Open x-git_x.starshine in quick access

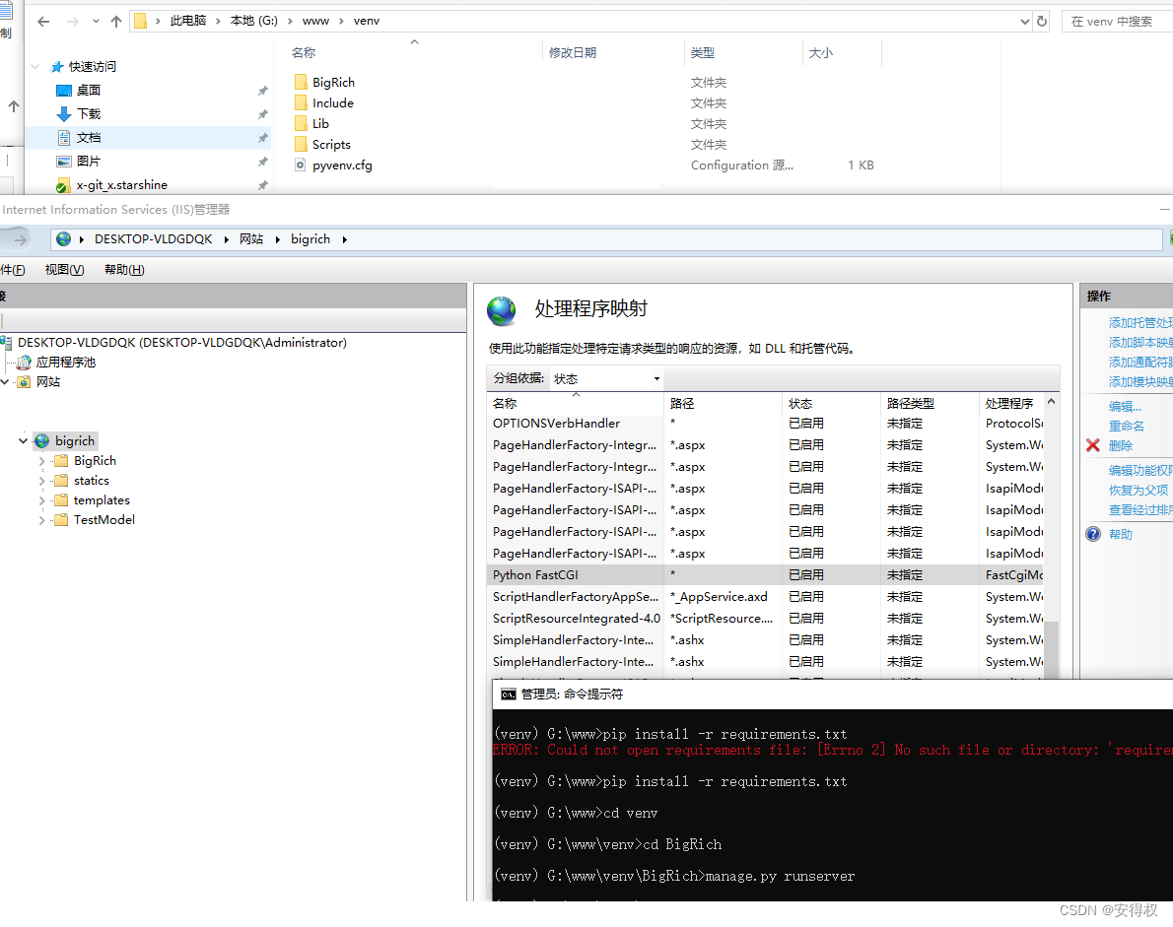click(x=121, y=184)
